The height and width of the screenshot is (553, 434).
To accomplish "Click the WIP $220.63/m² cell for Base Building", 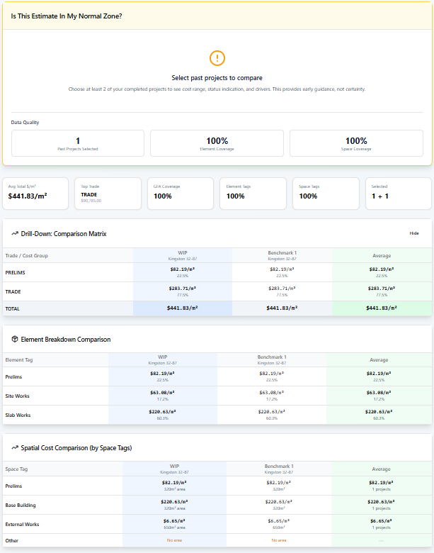I will [174, 505].
